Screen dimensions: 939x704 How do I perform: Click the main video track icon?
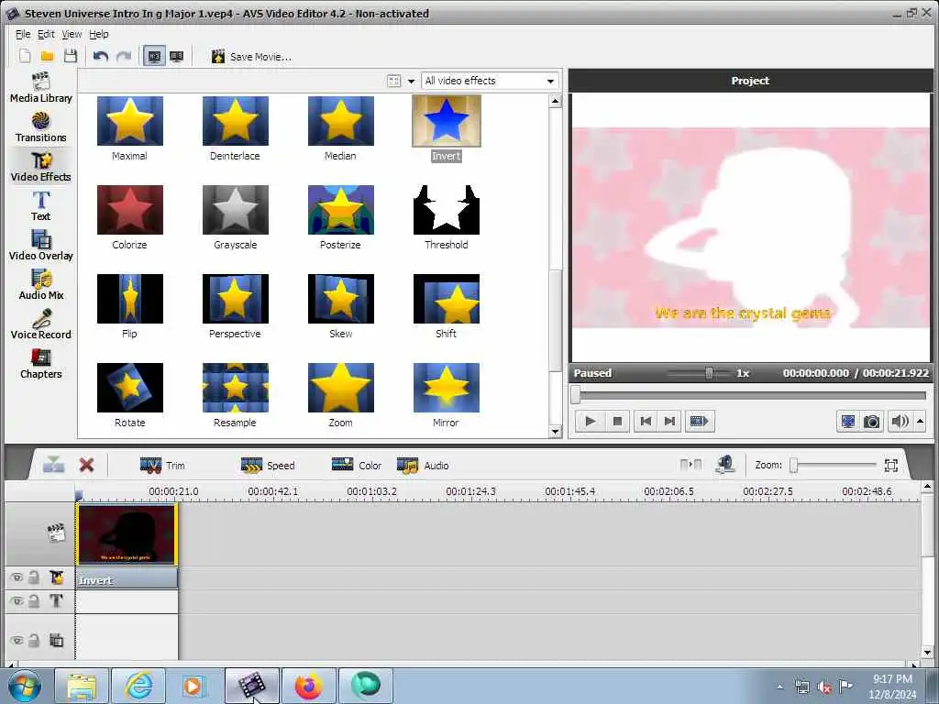(x=56, y=533)
